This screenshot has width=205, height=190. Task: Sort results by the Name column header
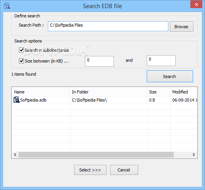tap(41, 92)
